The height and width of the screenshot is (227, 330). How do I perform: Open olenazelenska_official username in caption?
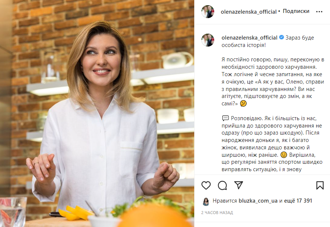249,38
